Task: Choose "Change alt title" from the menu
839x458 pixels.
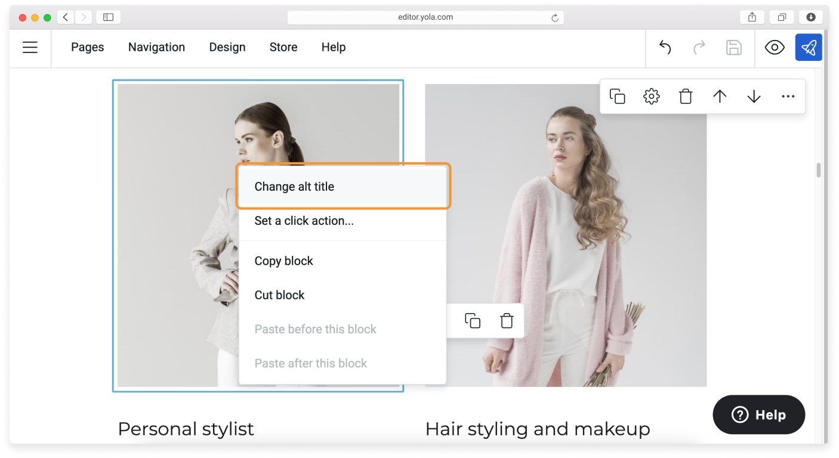Action: [x=294, y=186]
